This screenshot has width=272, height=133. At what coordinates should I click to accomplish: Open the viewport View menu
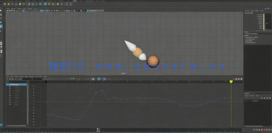click(x=8, y=8)
